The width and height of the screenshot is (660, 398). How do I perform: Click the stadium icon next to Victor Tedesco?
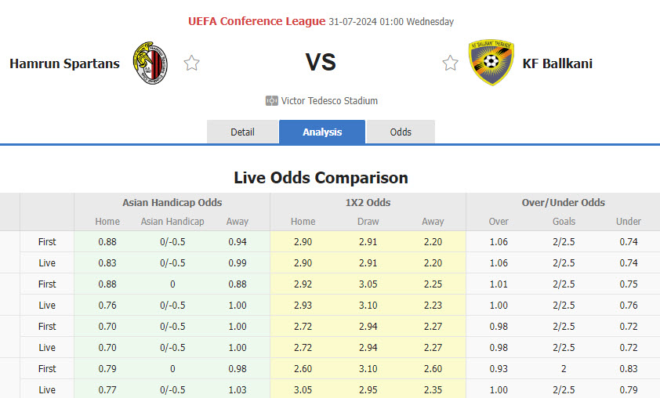pyautogui.click(x=272, y=101)
